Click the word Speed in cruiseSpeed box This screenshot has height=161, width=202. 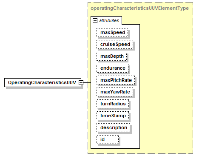click(123, 45)
